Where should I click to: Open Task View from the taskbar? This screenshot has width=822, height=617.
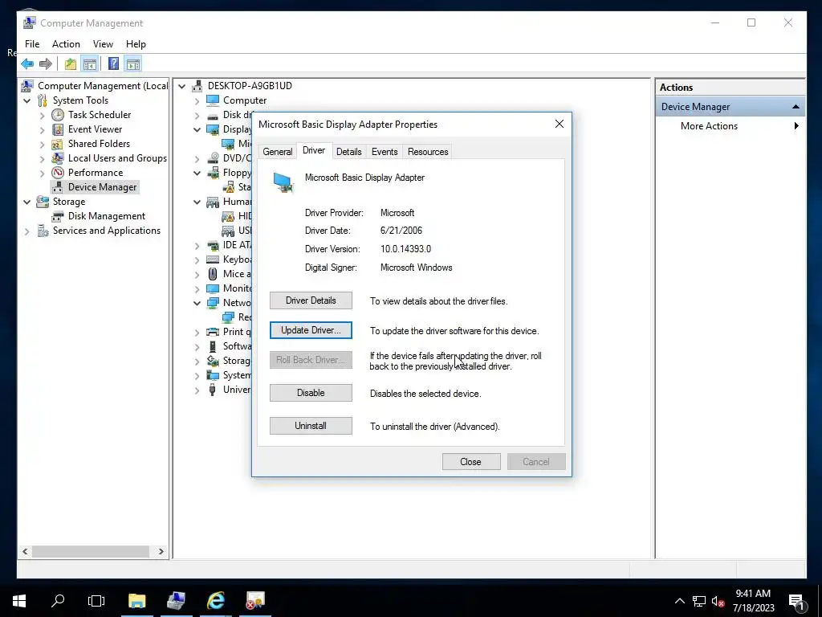[96, 601]
